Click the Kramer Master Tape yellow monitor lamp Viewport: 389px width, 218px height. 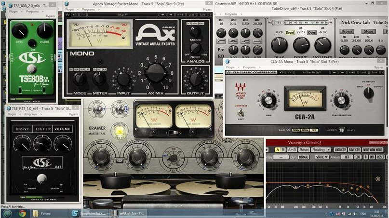pyautogui.click(x=120, y=131)
